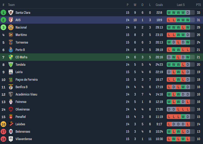Open the Torreense team page
203x144 pixels.
coord(22,42)
